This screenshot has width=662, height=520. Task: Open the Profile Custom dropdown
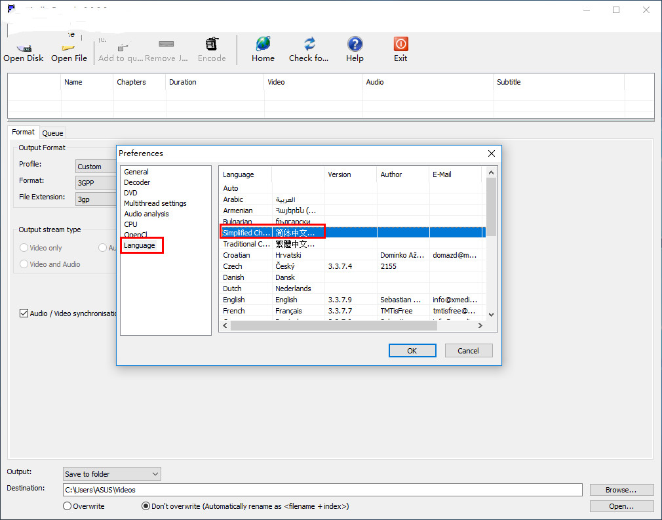[x=96, y=167]
